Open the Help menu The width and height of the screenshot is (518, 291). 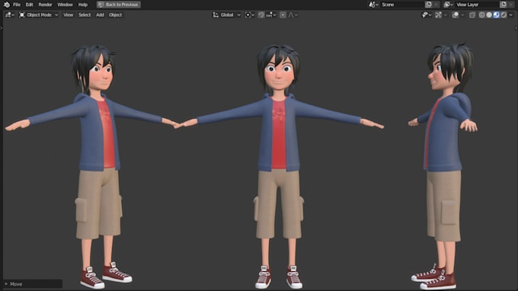(82, 5)
